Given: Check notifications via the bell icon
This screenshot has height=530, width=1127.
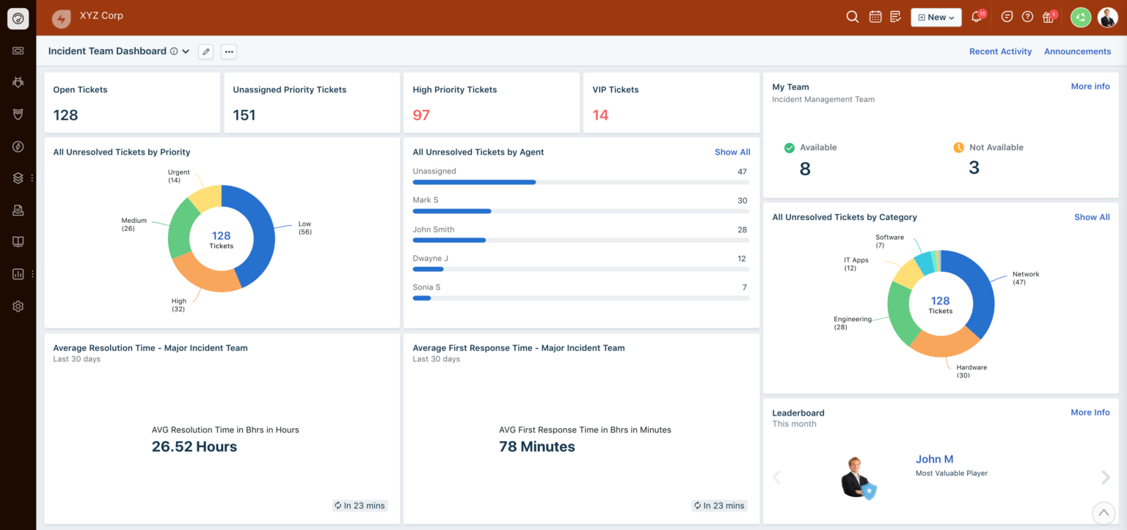Looking at the screenshot, I should [x=976, y=16].
